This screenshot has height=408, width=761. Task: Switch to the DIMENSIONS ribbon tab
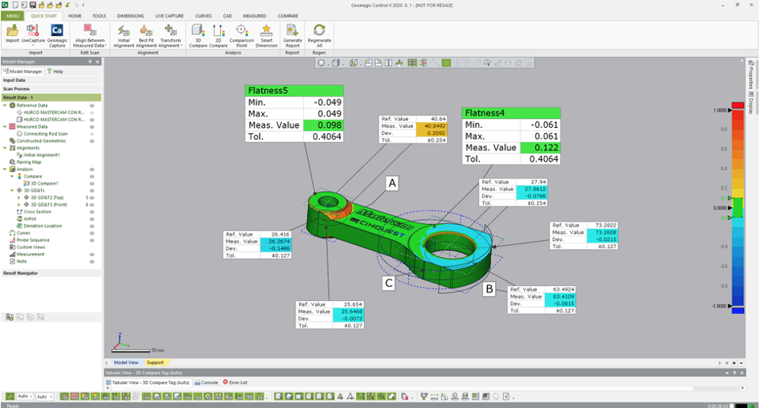click(x=130, y=16)
